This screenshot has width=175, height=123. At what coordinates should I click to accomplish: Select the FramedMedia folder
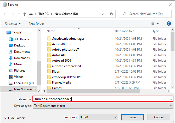coord(61,83)
